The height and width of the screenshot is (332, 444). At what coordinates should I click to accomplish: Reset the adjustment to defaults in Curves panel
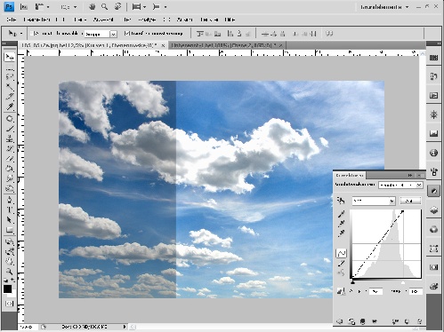tap(407, 321)
